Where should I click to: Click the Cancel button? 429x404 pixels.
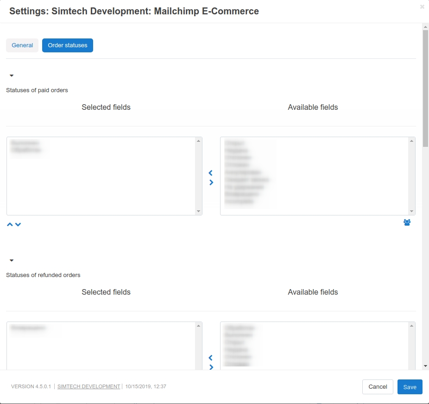pos(378,387)
